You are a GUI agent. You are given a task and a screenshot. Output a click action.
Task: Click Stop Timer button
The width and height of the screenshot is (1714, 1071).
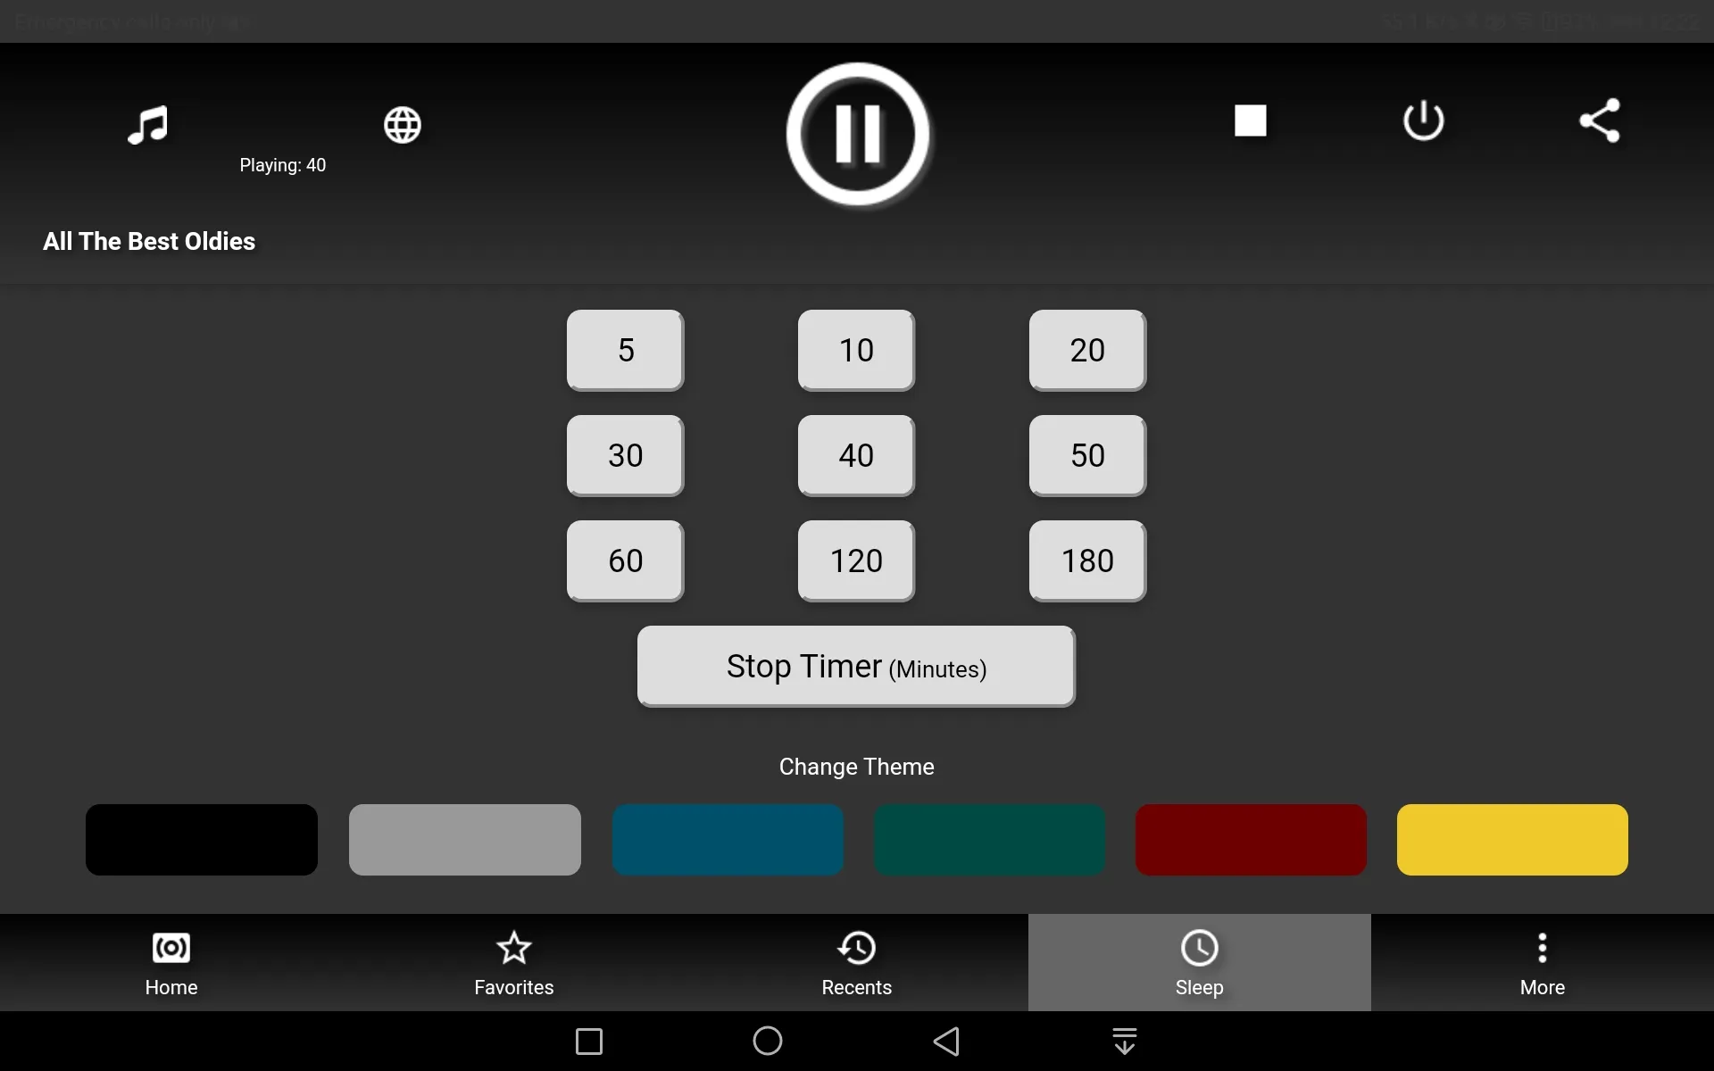856,667
